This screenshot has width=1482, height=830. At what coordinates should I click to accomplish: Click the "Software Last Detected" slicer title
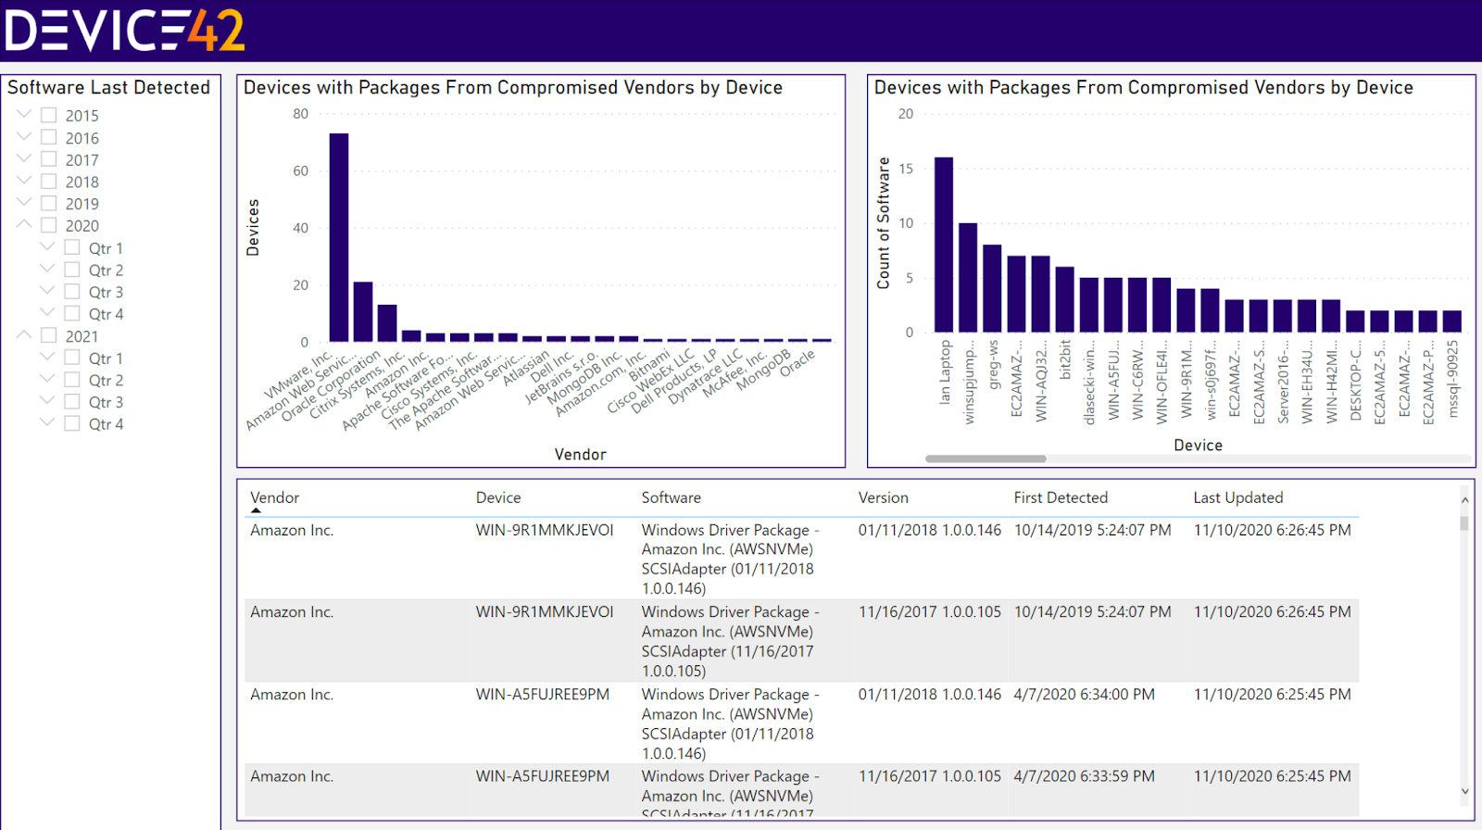pos(109,87)
